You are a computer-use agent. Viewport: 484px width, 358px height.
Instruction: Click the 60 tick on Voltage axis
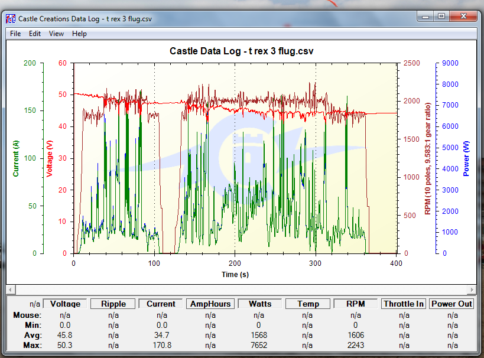coord(63,63)
